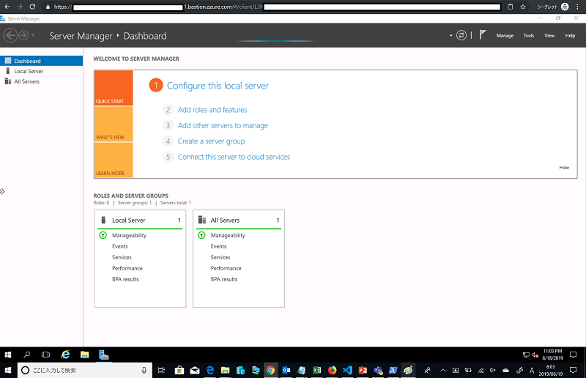
Task: Open Internet Explorer in remote taskbar
Action: 64,355
